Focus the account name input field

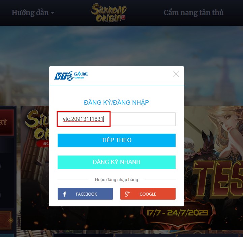pos(117,119)
